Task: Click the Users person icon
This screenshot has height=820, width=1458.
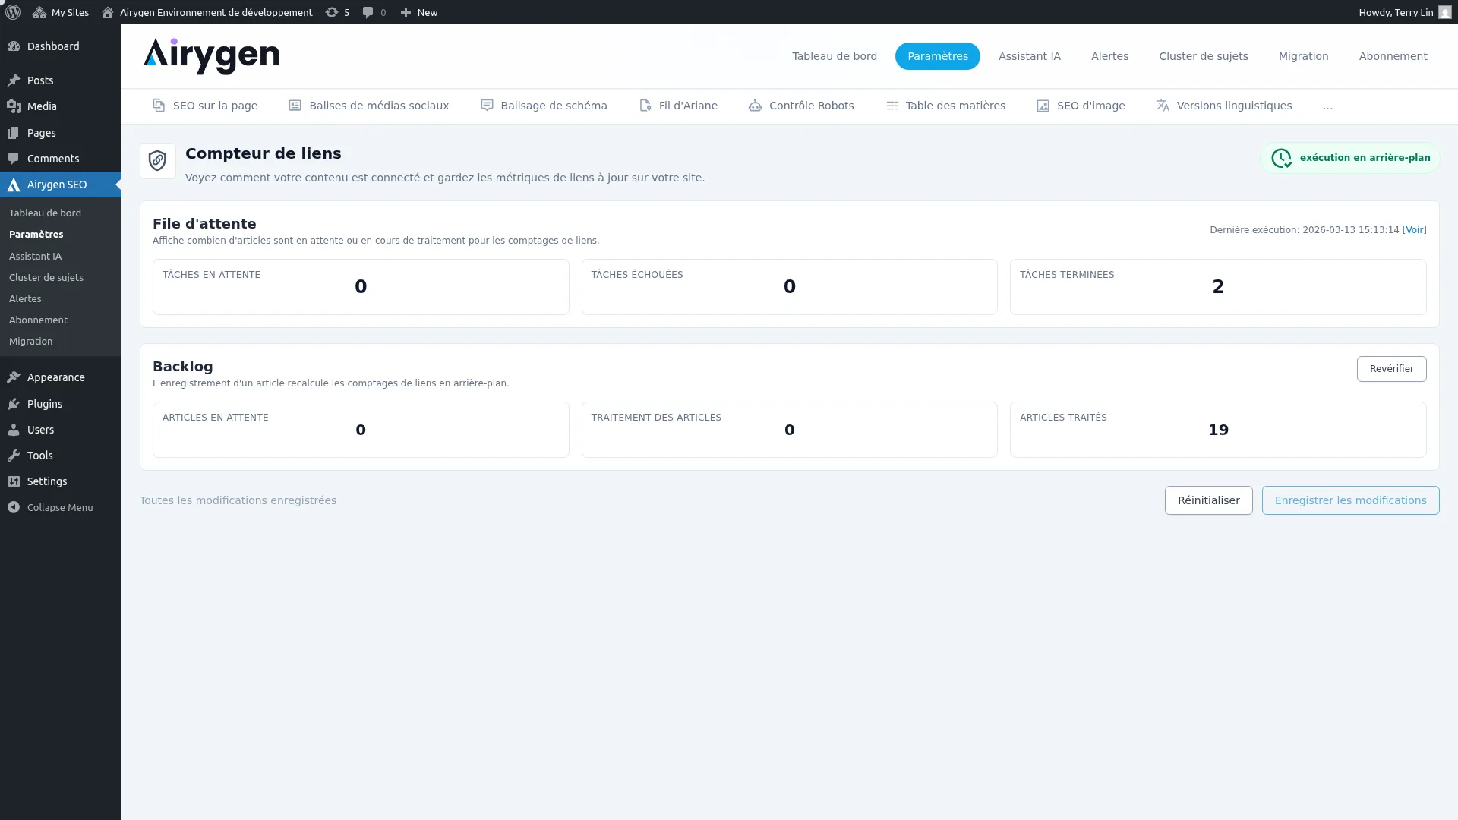Action: pos(14,430)
